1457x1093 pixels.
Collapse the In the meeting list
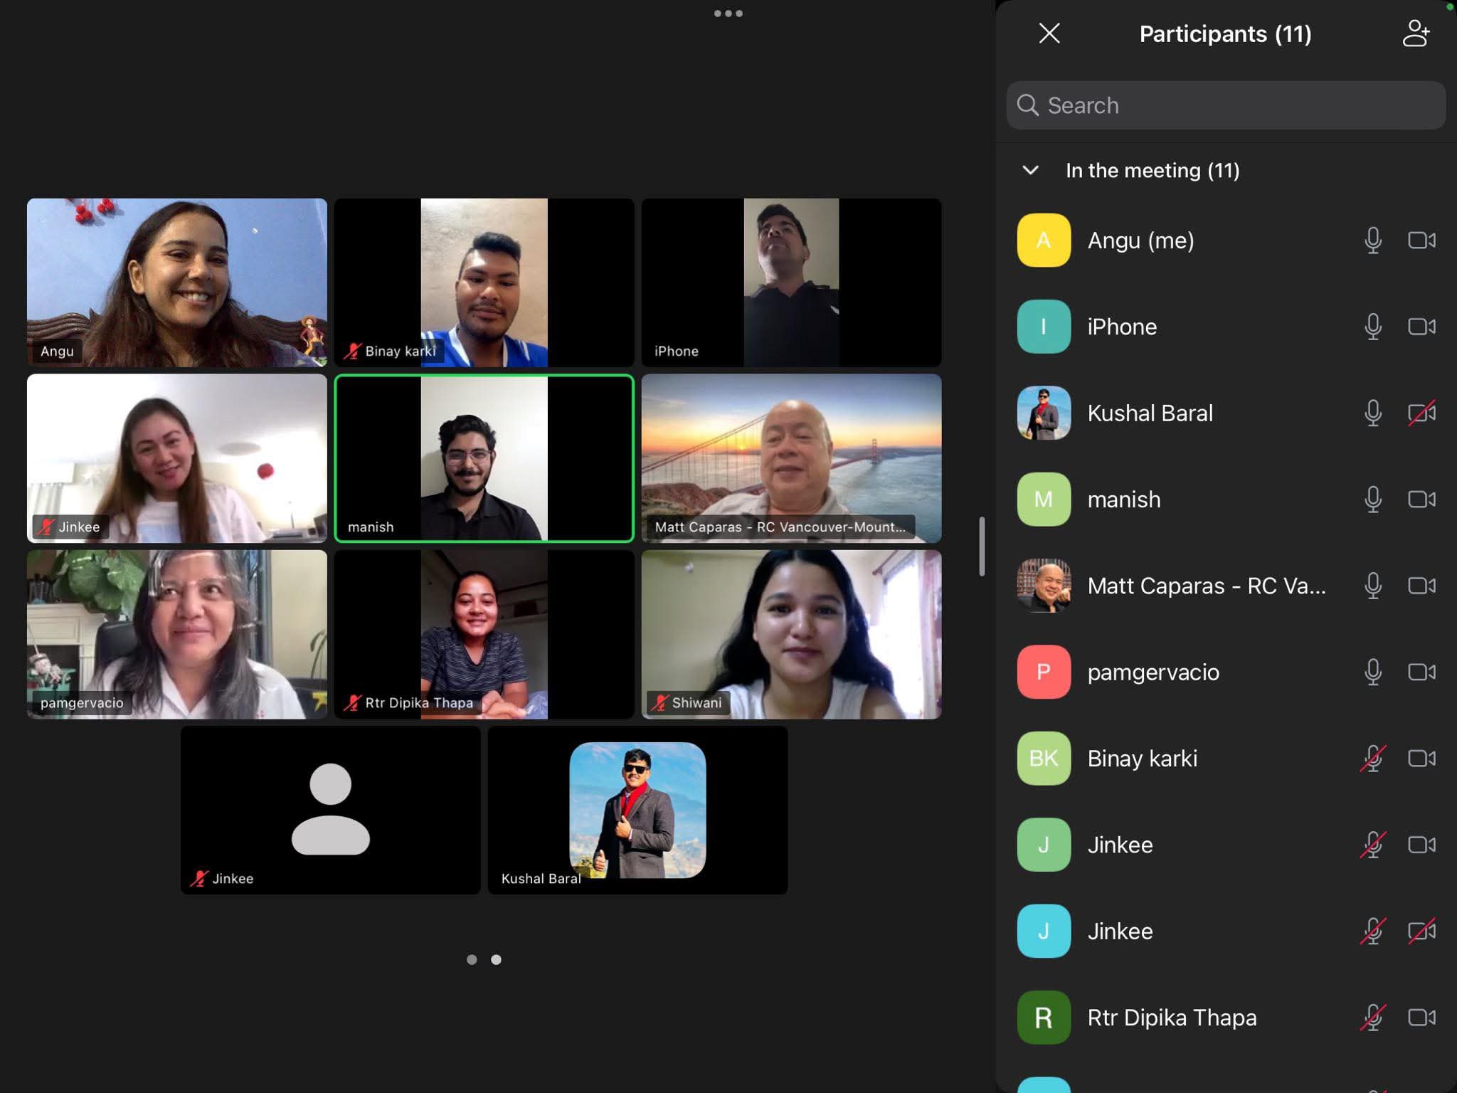pos(1030,170)
